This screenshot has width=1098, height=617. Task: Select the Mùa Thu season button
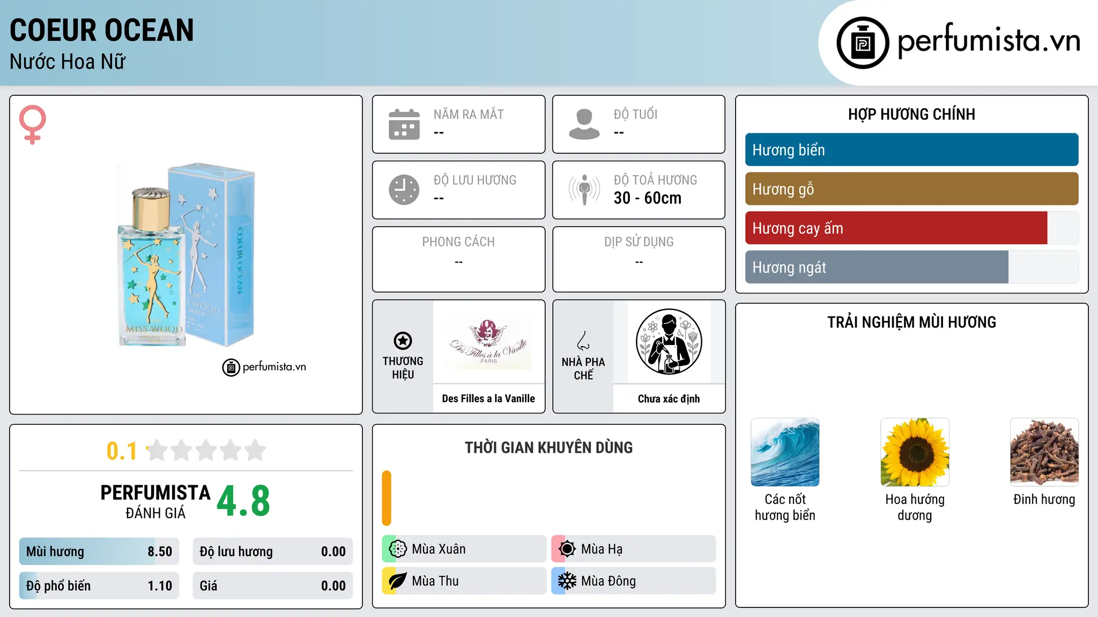(464, 581)
